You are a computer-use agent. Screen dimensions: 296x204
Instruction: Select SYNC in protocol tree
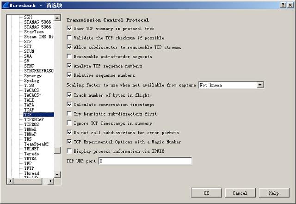29,66
